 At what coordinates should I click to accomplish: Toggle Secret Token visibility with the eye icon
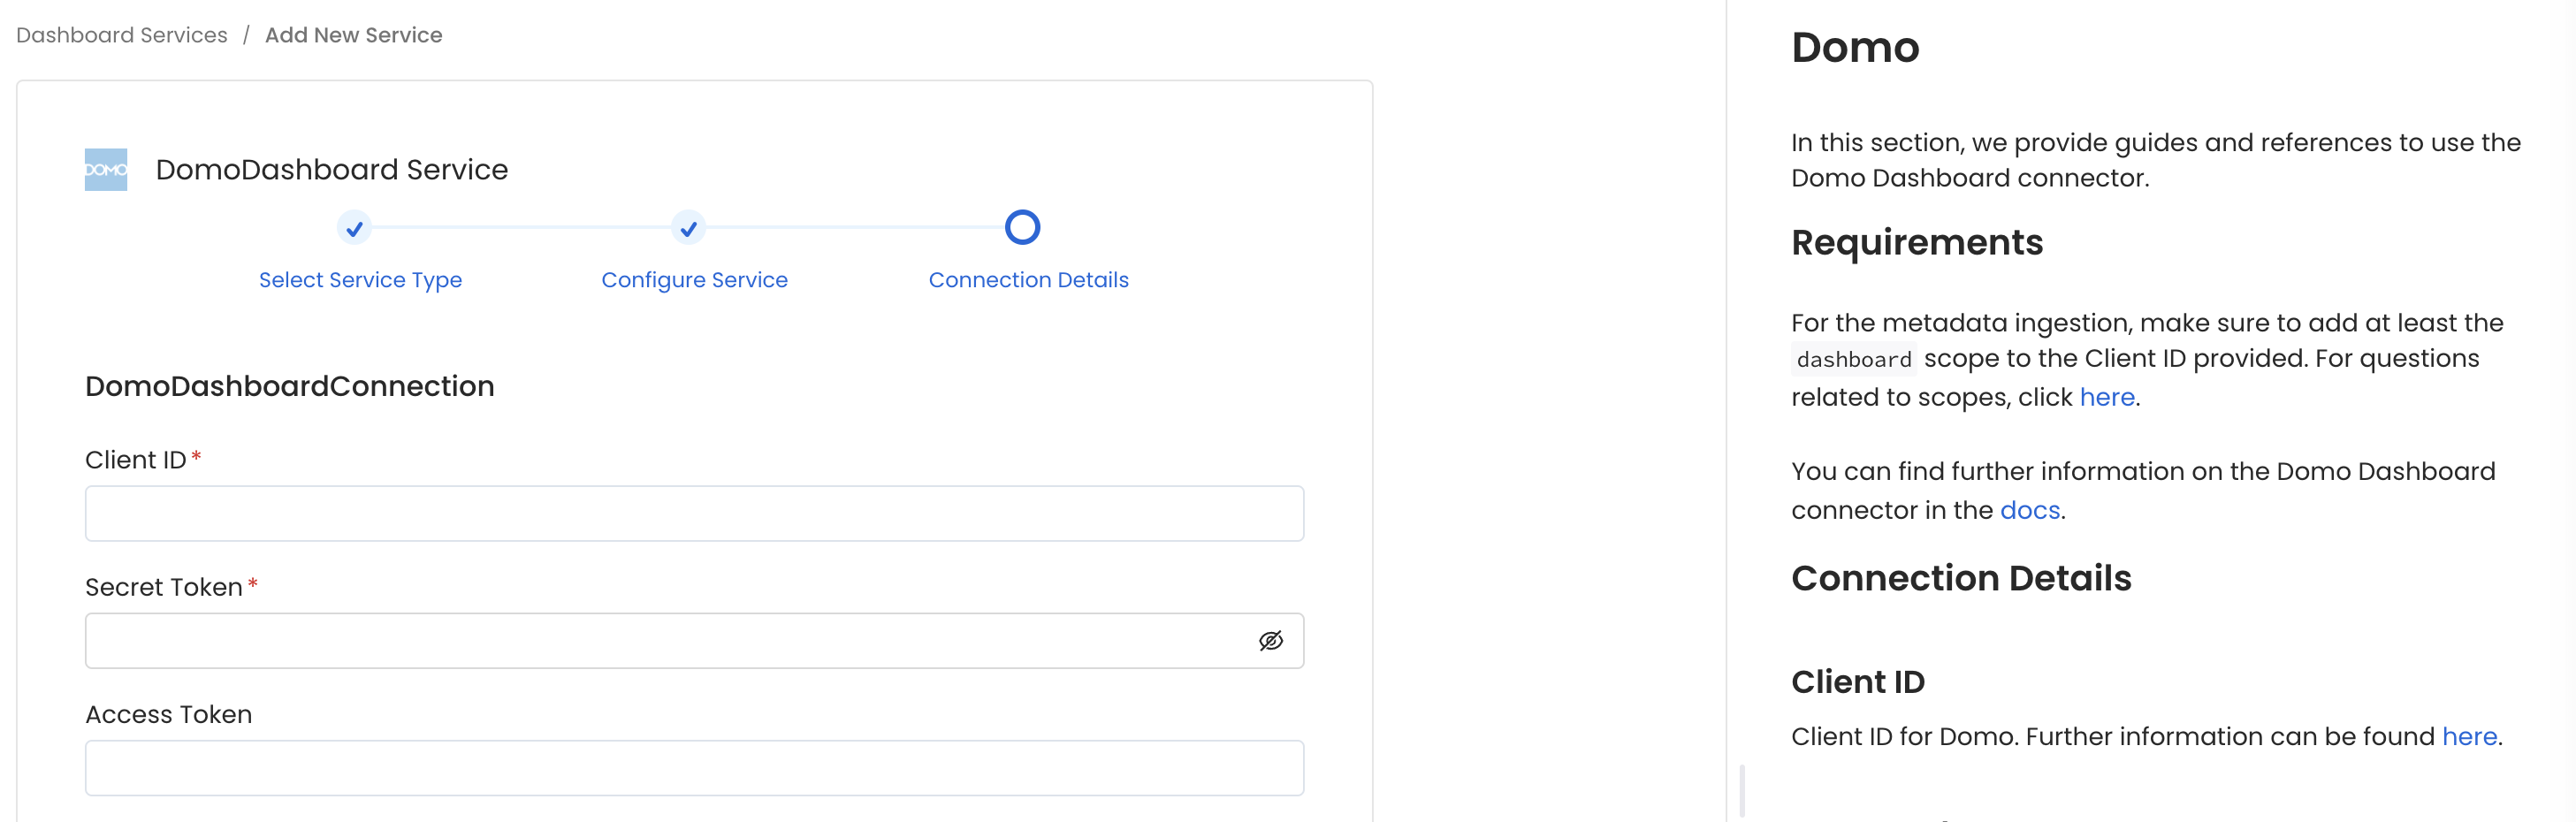[x=1270, y=640]
